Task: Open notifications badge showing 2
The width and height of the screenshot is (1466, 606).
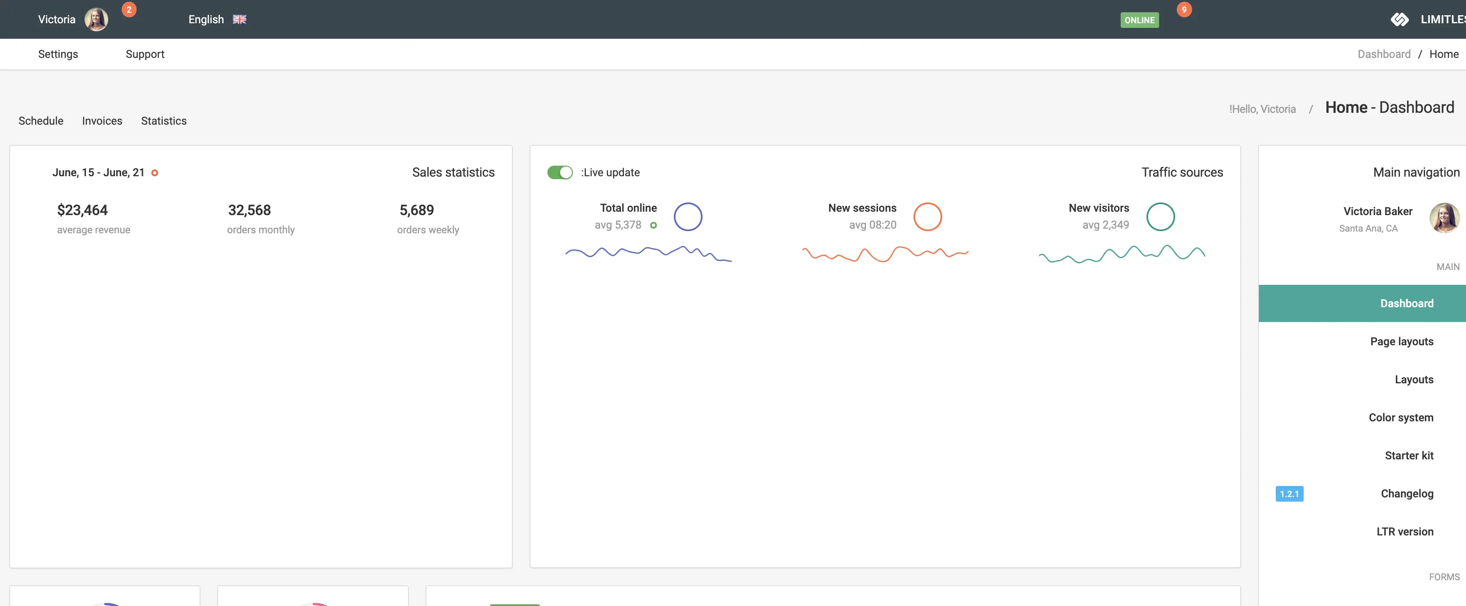Action: point(129,10)
